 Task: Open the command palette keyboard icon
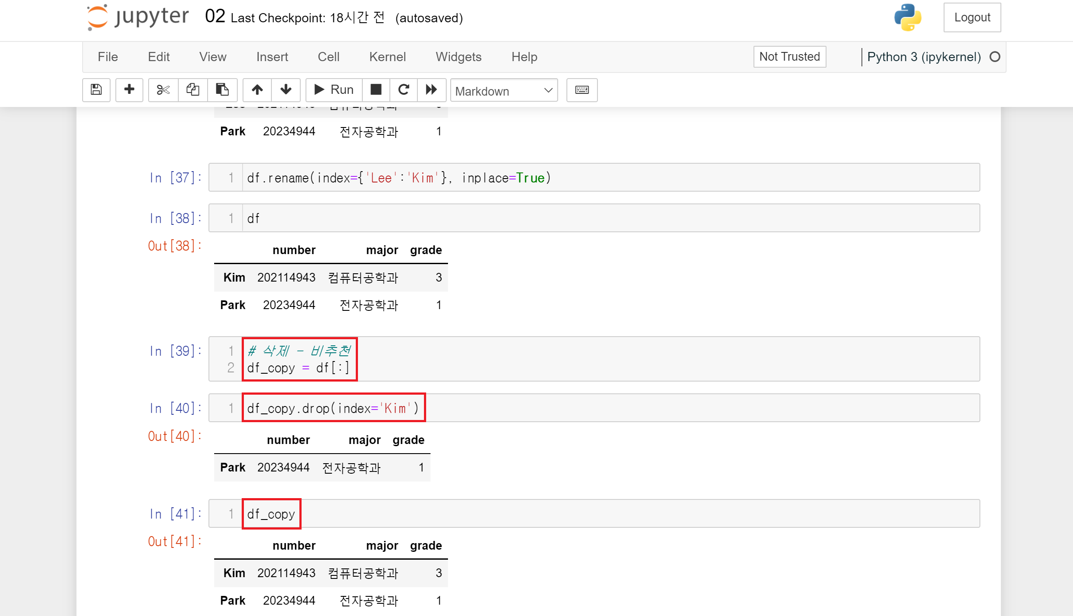pos(582,90)
